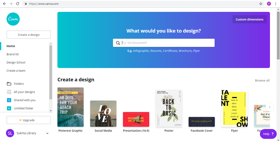This screenshot has height=141, width=280.
Task: Open All your designs
Action: point(25,92)
